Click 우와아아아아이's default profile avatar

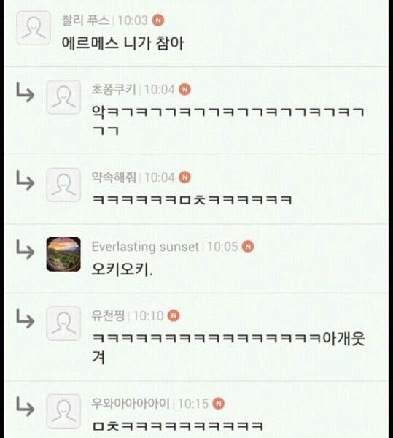pos(63,411)
